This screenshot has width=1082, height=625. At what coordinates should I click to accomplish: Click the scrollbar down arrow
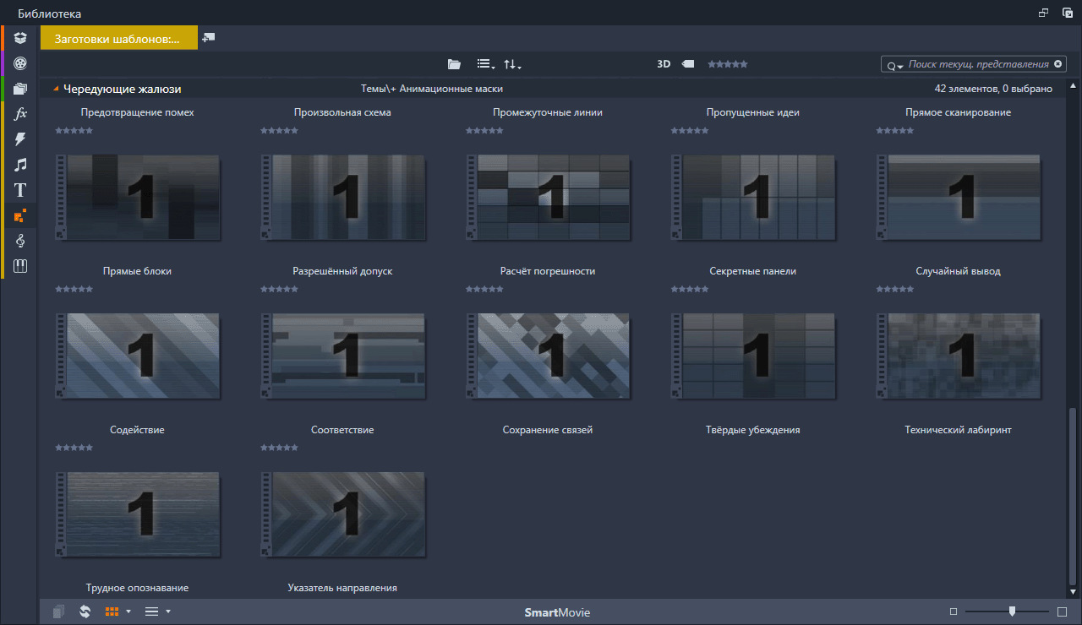[1073, 592]
